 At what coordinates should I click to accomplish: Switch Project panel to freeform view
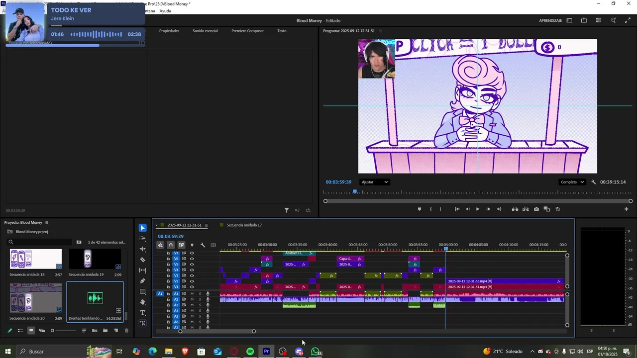click(42, 331)
